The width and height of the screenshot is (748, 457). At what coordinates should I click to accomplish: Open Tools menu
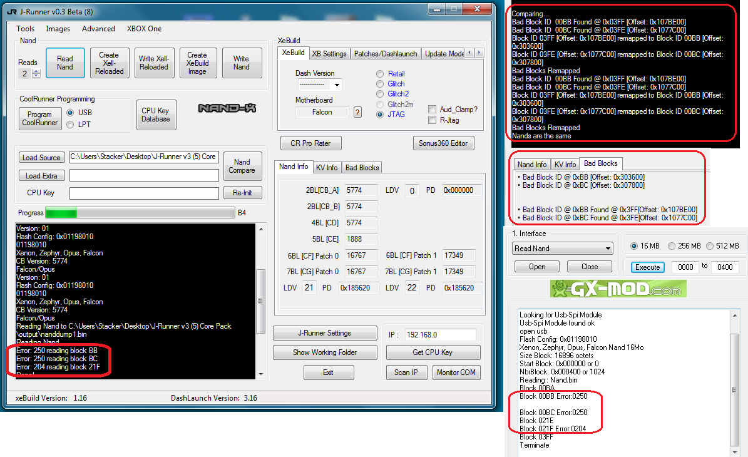pyautogui.click(x=25, y=29)
